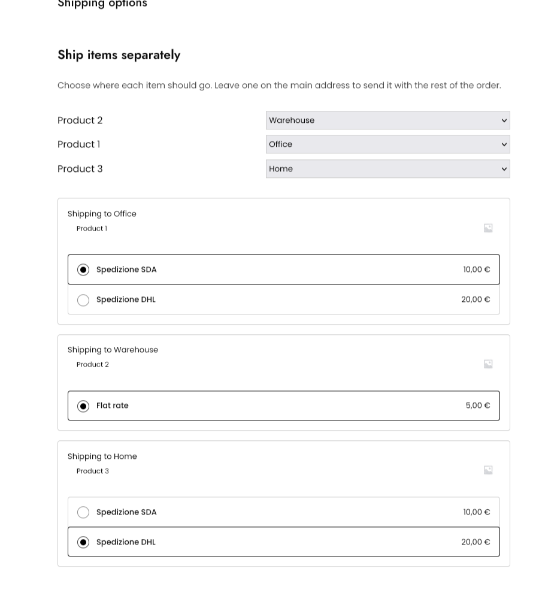Viewport: 542px width, 590px height.
Task: Select Spedizione DHL for Office shipment
Action: pos(284,299)
